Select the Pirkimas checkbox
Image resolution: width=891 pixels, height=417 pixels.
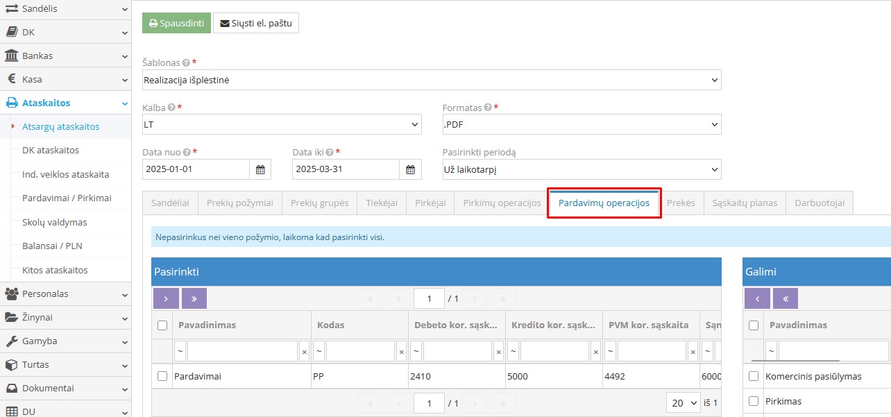[754, 401]
